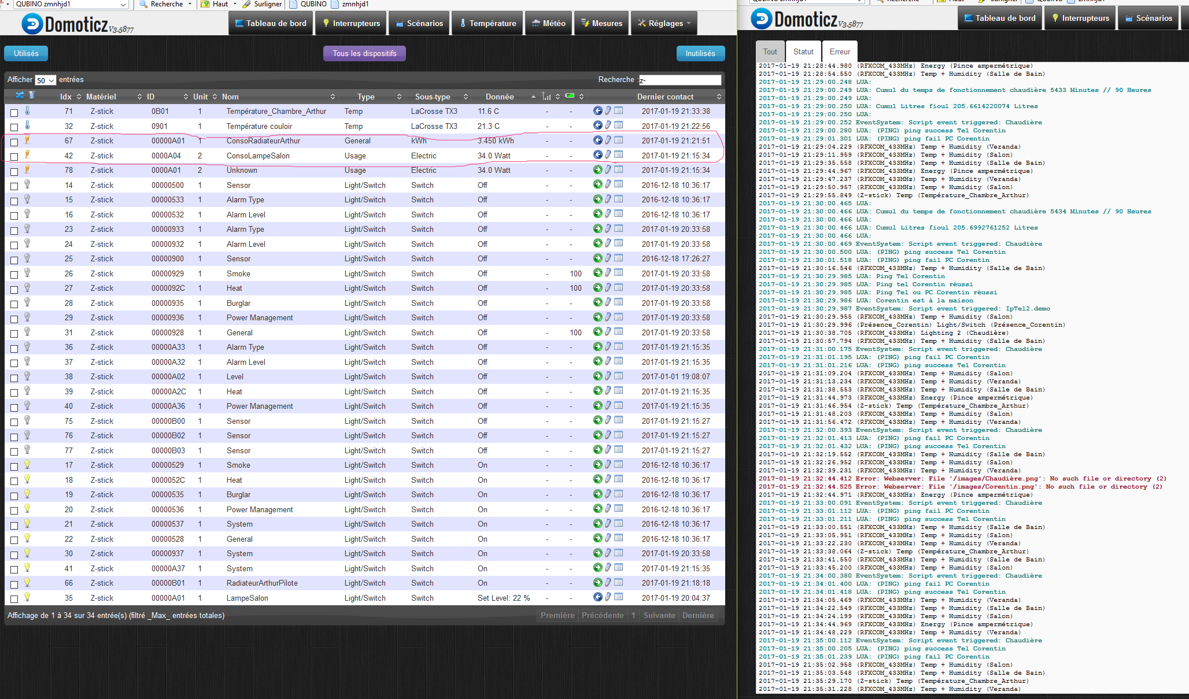Click the battery level column header icon
The image size is (1189, 699).
[570, 95]
